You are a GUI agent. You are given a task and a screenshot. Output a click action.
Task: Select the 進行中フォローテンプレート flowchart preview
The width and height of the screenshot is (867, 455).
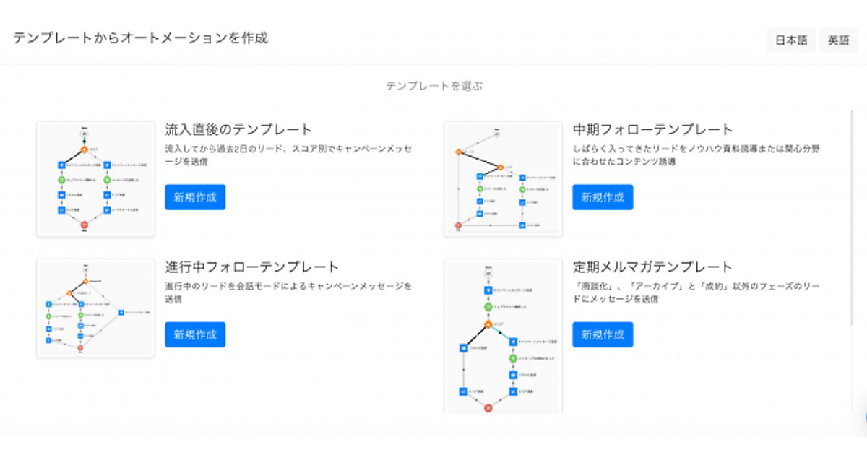click(x=96, y=308)
